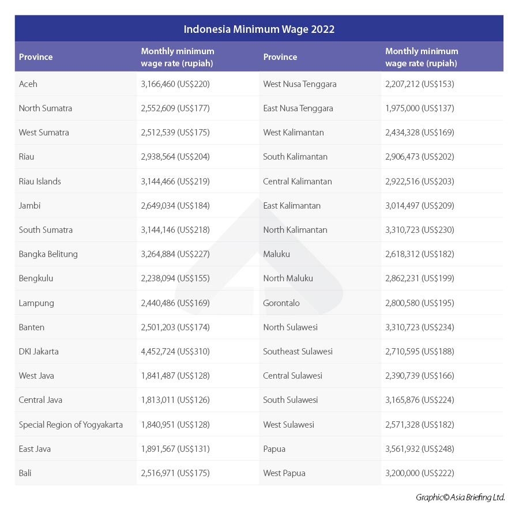519x513 pixels.
Task: Click the Bangka Belitung province cell
Action: (48, 254)
